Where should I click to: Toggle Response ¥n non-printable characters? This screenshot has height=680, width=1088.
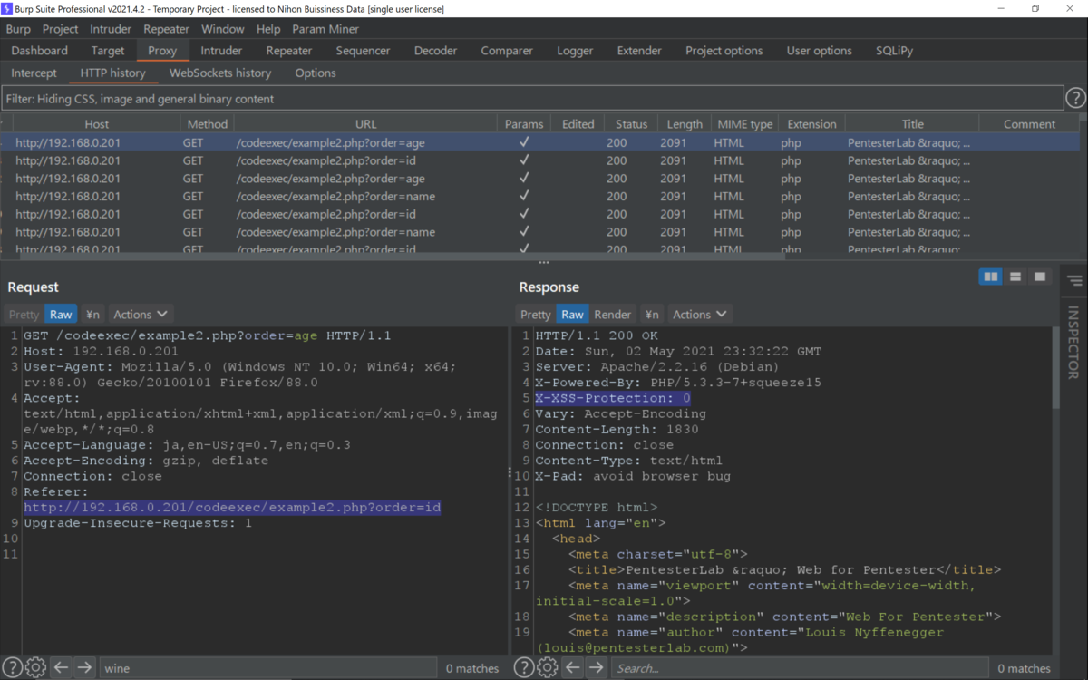[x=651, y=314]
